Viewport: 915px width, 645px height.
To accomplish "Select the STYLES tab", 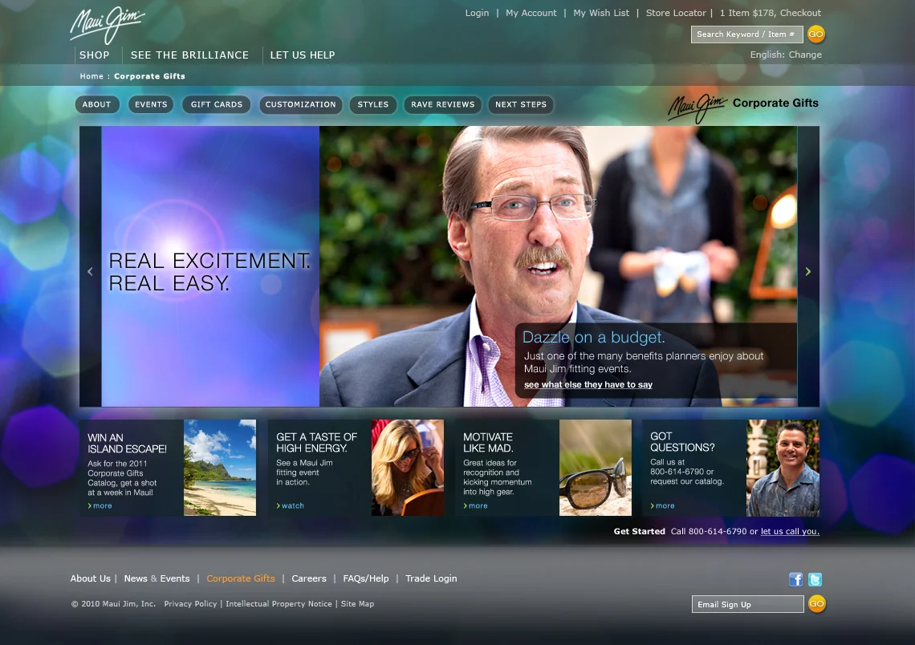I will pyautogui.click(x=373, y=104).
